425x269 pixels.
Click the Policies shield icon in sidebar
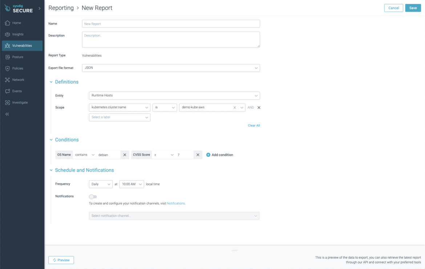pyautogui.click(x=7, y=69)
